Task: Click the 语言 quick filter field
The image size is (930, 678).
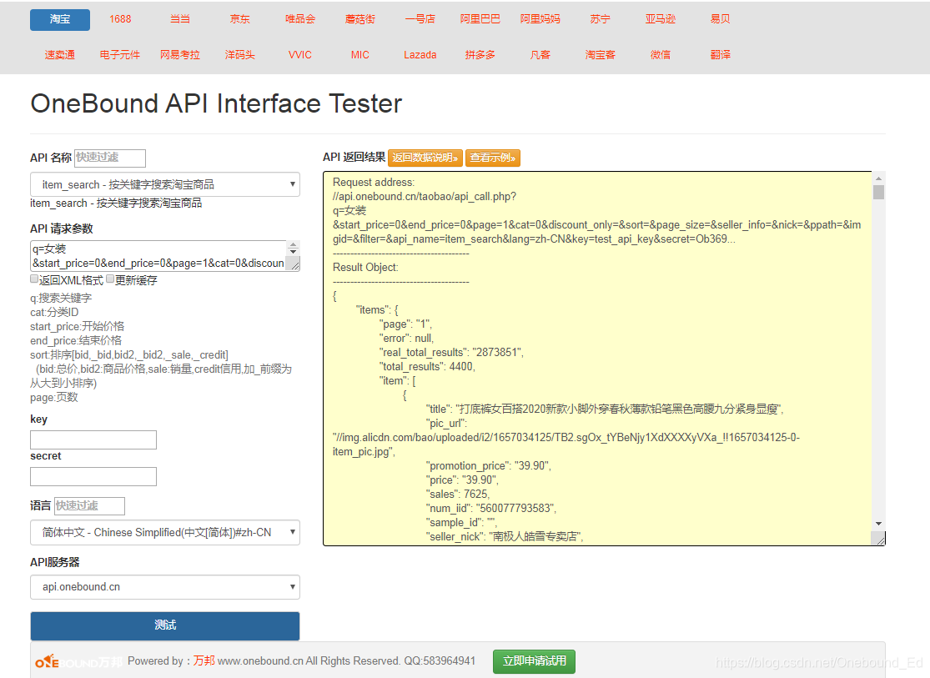Action: tap(89, 506)
